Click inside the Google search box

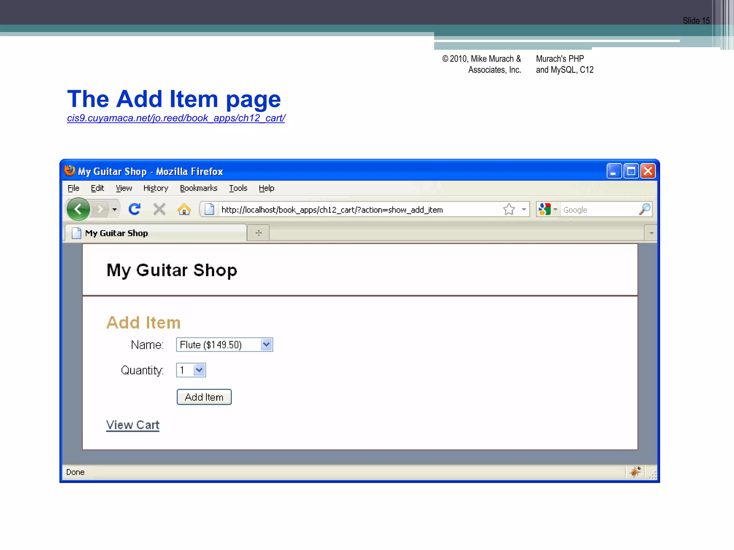tap(599, 210)
